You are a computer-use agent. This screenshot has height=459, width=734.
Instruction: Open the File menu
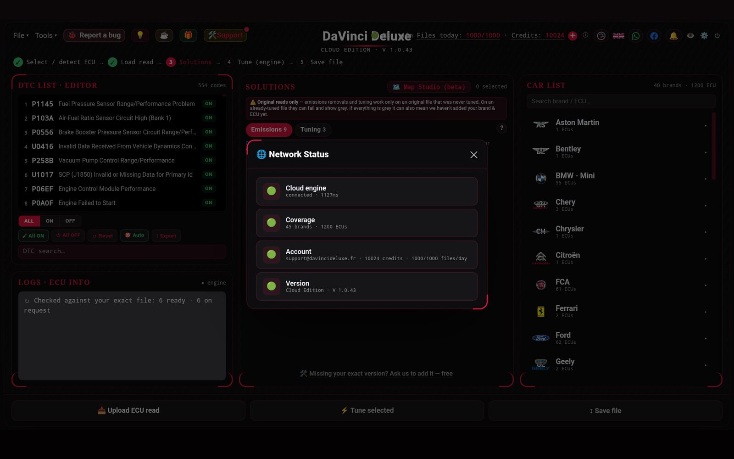tap(21, 35)
